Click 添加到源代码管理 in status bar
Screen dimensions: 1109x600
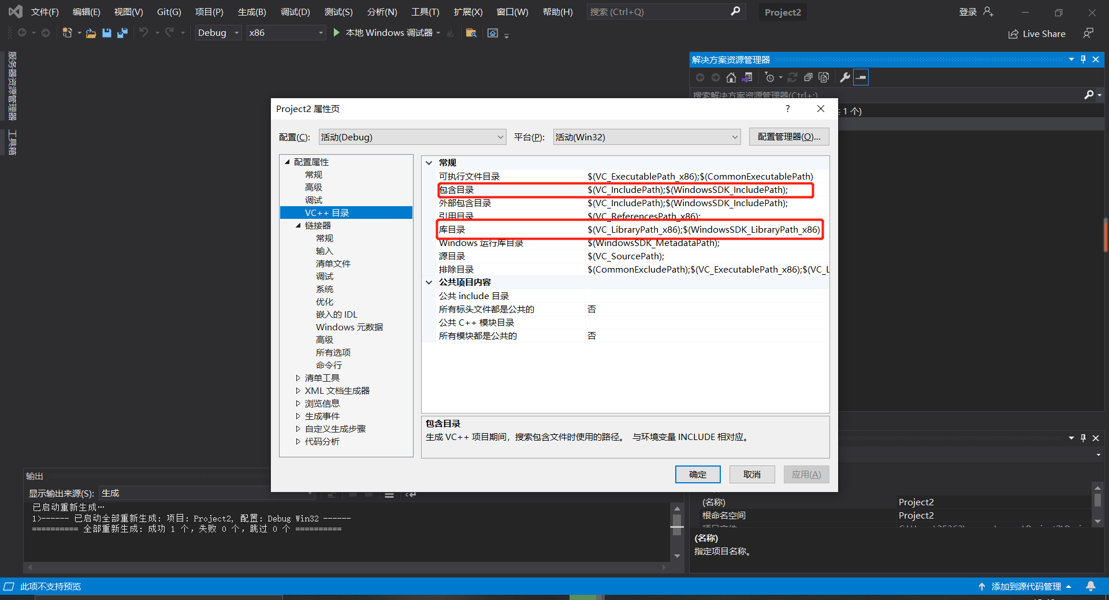(x=1026, y=586)
